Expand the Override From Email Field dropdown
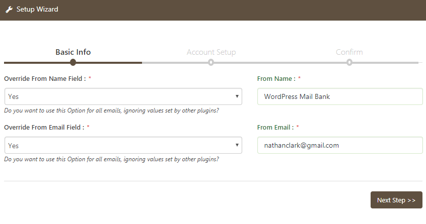Image resolution: width=426 pixels, height=224 pixels. 123,146
